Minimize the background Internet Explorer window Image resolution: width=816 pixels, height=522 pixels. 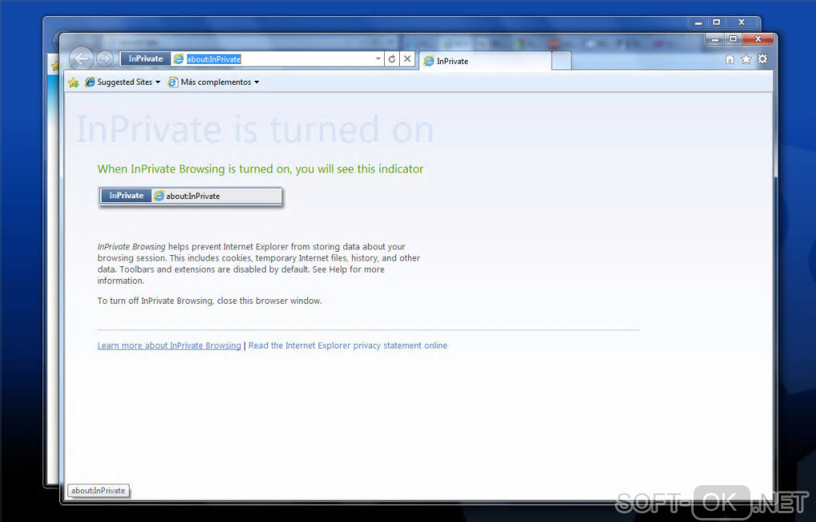pyautogui.click(x=698, y=22)
